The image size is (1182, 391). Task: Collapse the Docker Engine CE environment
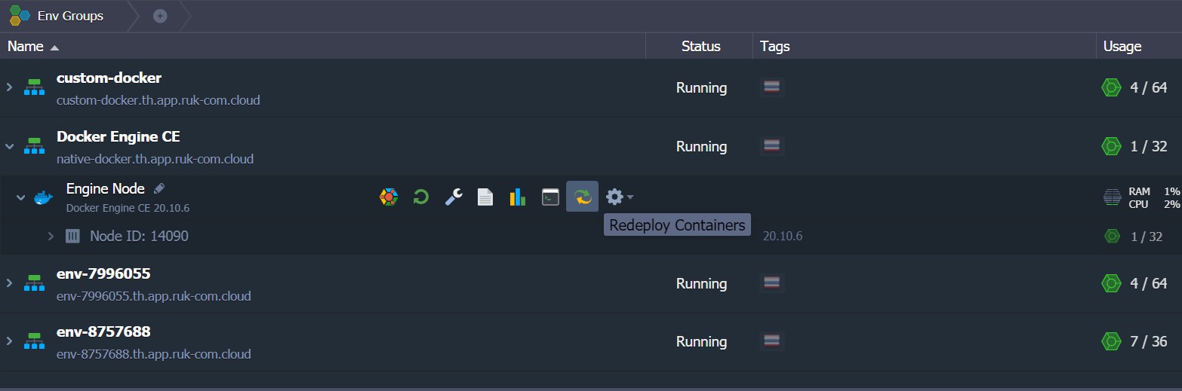click(x=10, y=146)
